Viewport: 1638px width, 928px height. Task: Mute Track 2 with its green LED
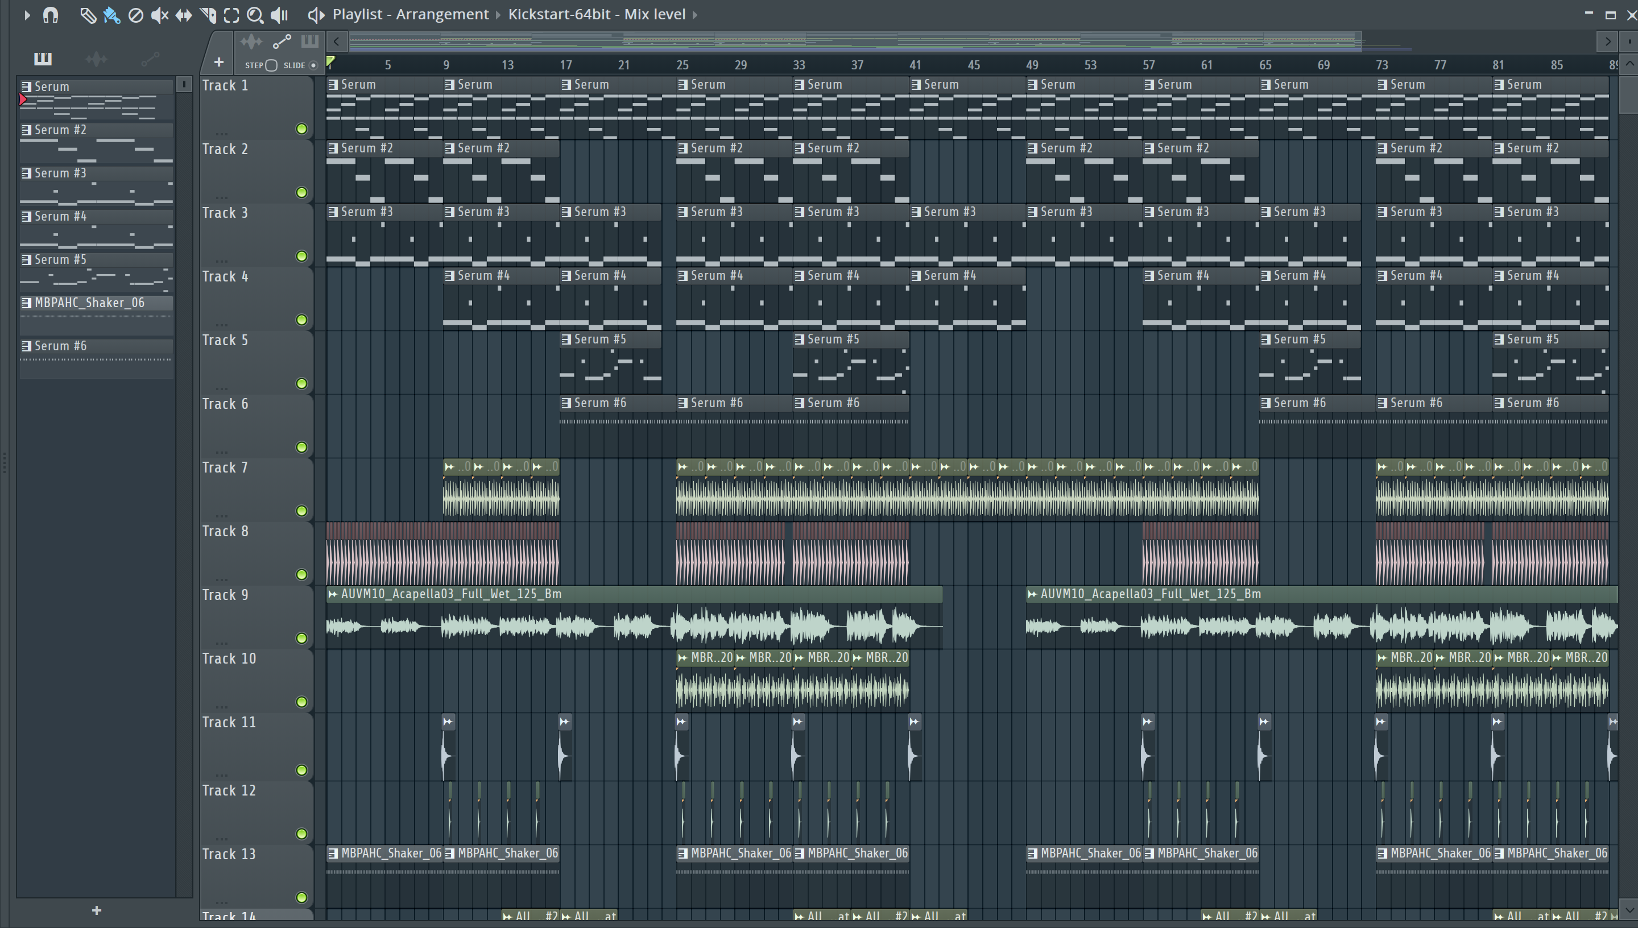(x=301, y=193)
